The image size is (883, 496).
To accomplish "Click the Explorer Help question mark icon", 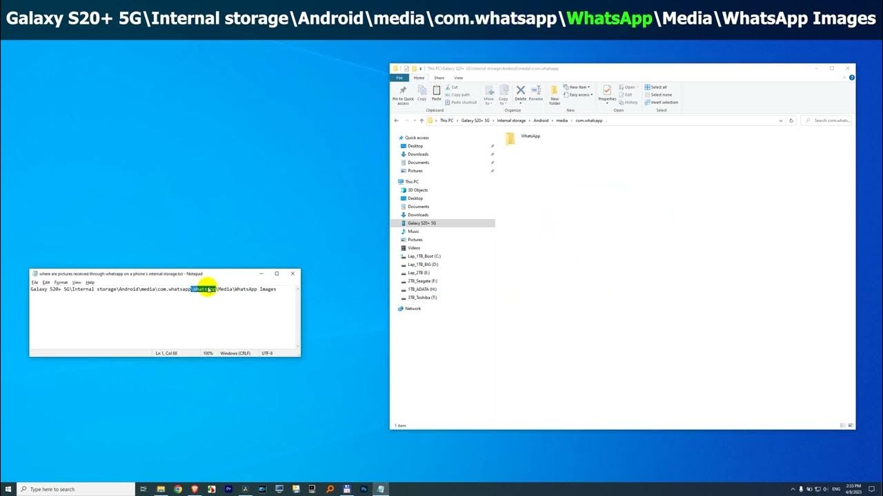I will point(852,78).
